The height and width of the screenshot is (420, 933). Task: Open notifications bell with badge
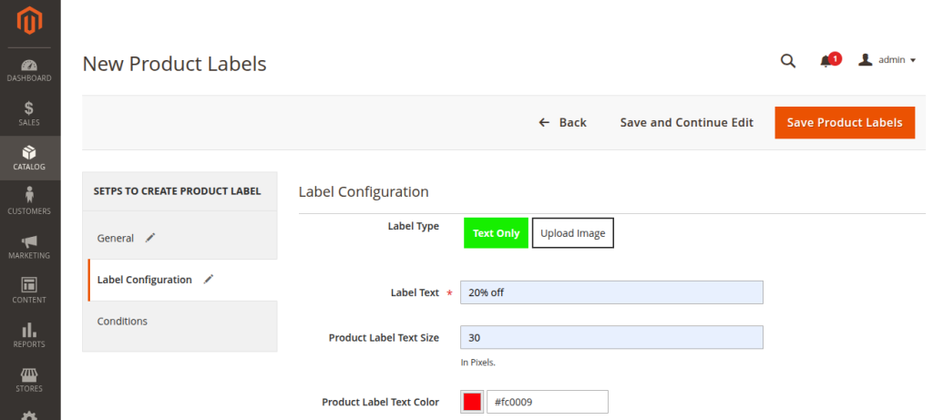pyautogui.click(x=827, y=61)
